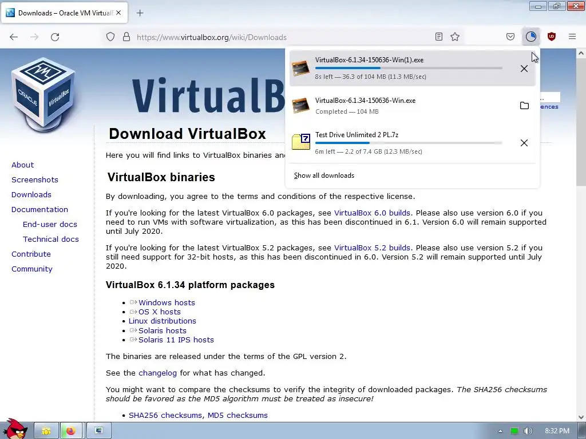The height and width of the screenshot is (439, 586).
Task: Open the uBlock Origin extension icon
Action: coord(551,37)
